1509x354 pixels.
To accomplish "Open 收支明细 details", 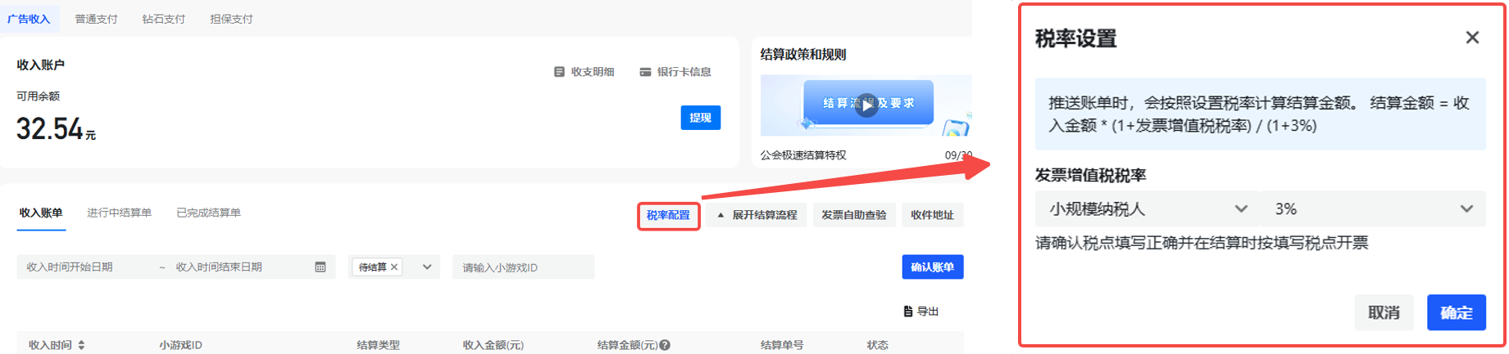I will click(x=584, y=72).
